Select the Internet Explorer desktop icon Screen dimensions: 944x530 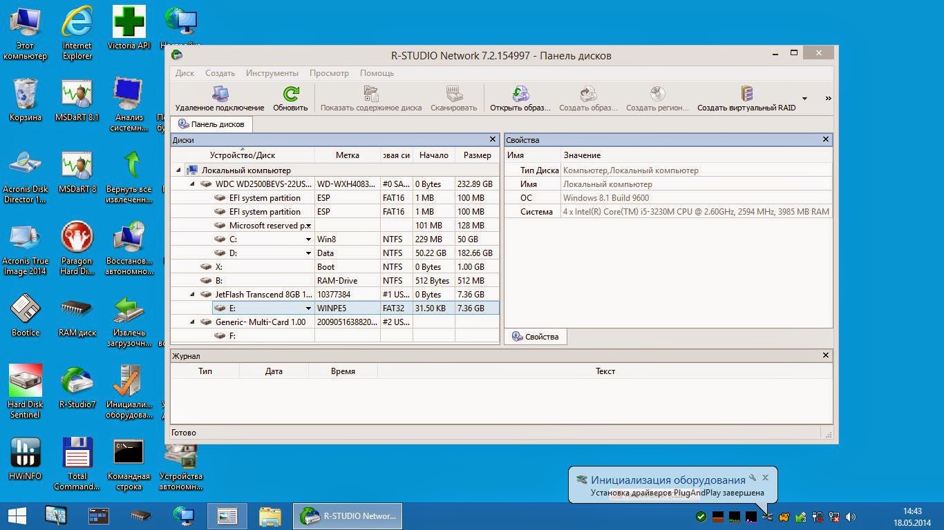click(x=77, y=33)
